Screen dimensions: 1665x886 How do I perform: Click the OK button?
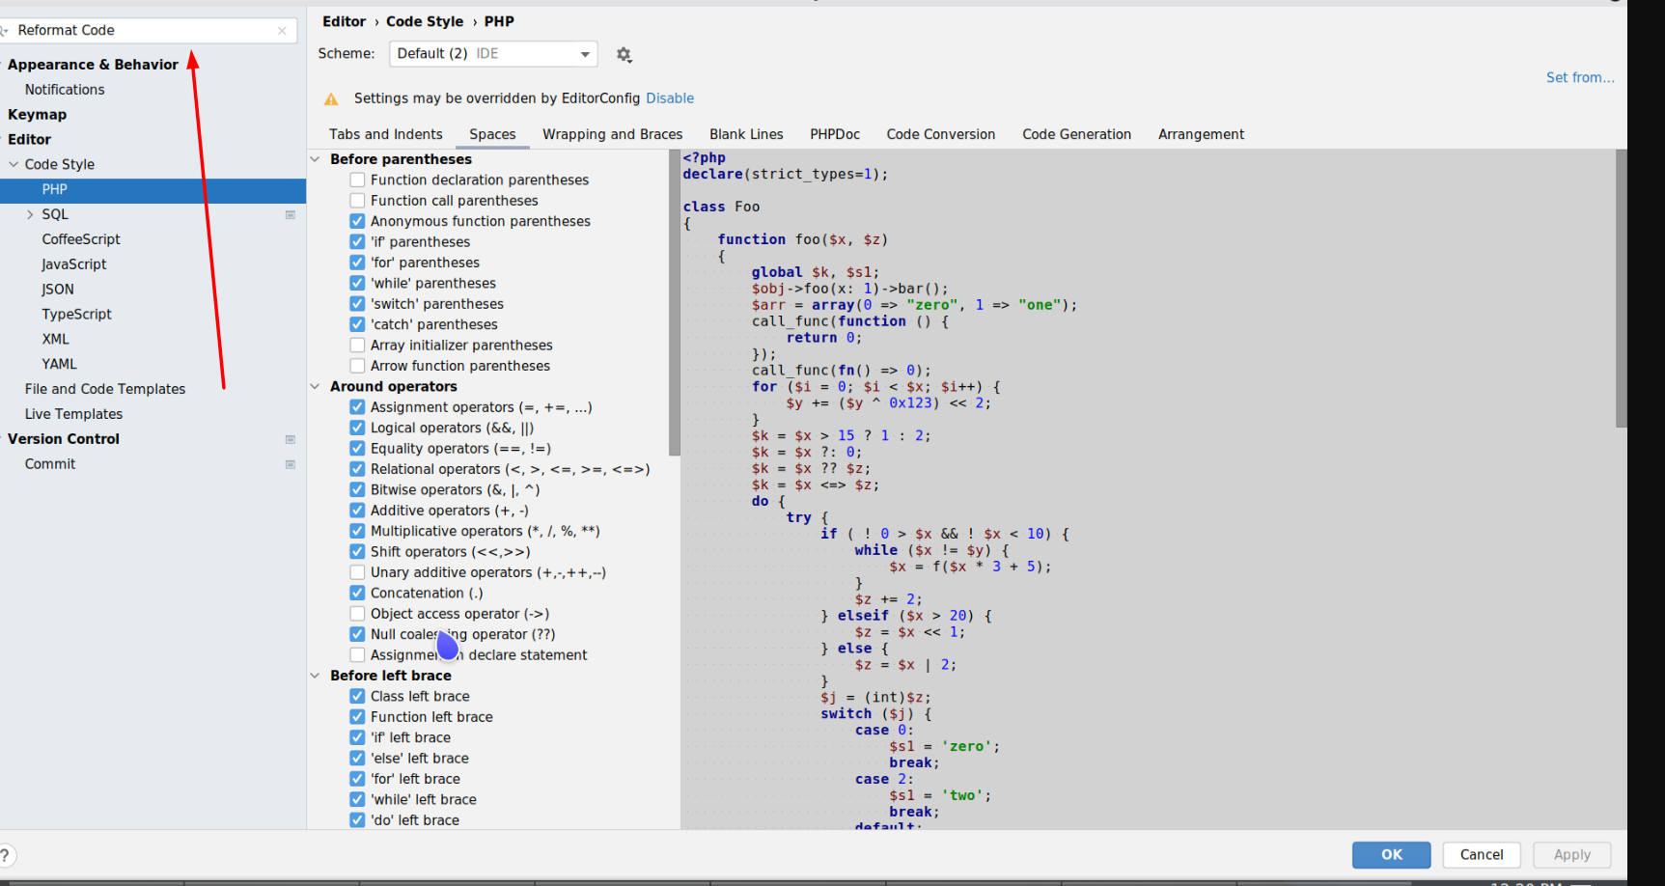[1391, 855]
